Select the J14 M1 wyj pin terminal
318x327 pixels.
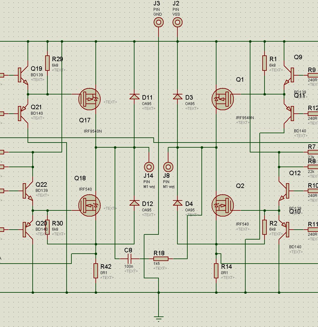coord(149,167)
